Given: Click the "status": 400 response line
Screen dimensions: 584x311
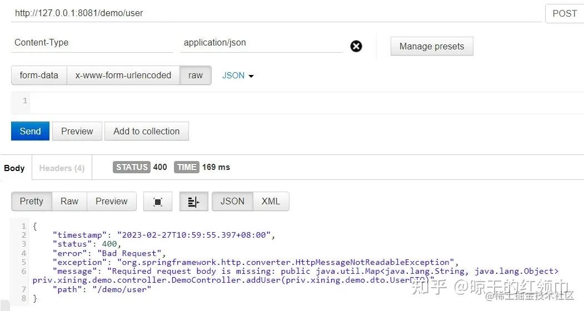Looking at the screenshot, I should 87,244.
